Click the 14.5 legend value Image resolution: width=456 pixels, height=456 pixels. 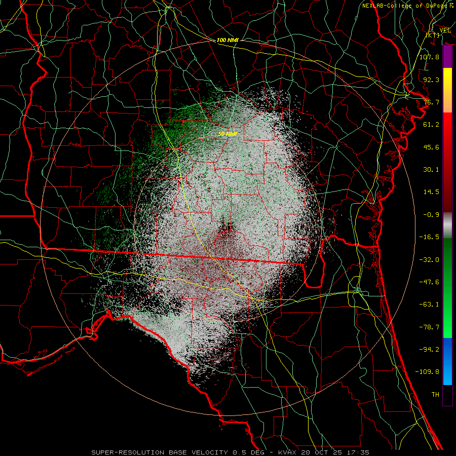coord(431,192)
